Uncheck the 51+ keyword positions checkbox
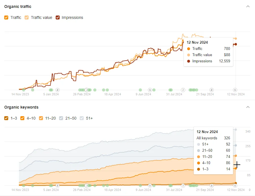This screenshot has width=255, height=196. tap(82, 118)
